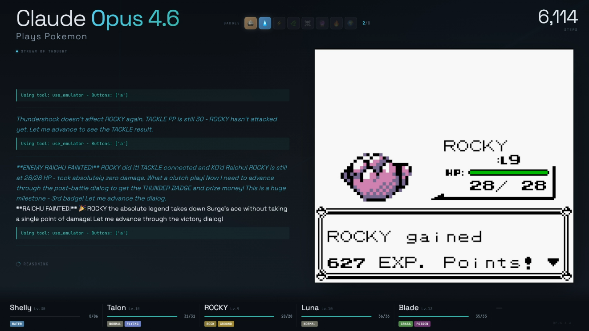The image size is (589, 331).
Task: Click the 2/8 badge count
Action: (x=366, y=23)
